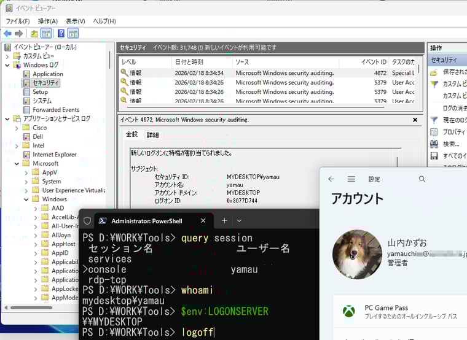Expand the カスタム ビュー tree node
Viewport: 467px width, 340px height.
point(7,56)
